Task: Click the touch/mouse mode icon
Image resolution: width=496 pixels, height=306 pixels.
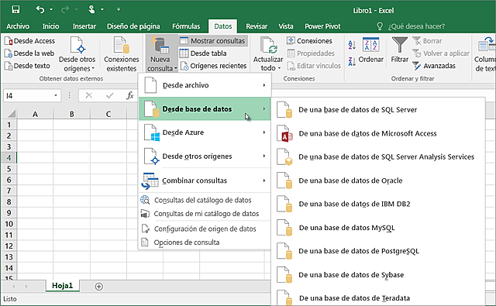Action: point(91,9)
